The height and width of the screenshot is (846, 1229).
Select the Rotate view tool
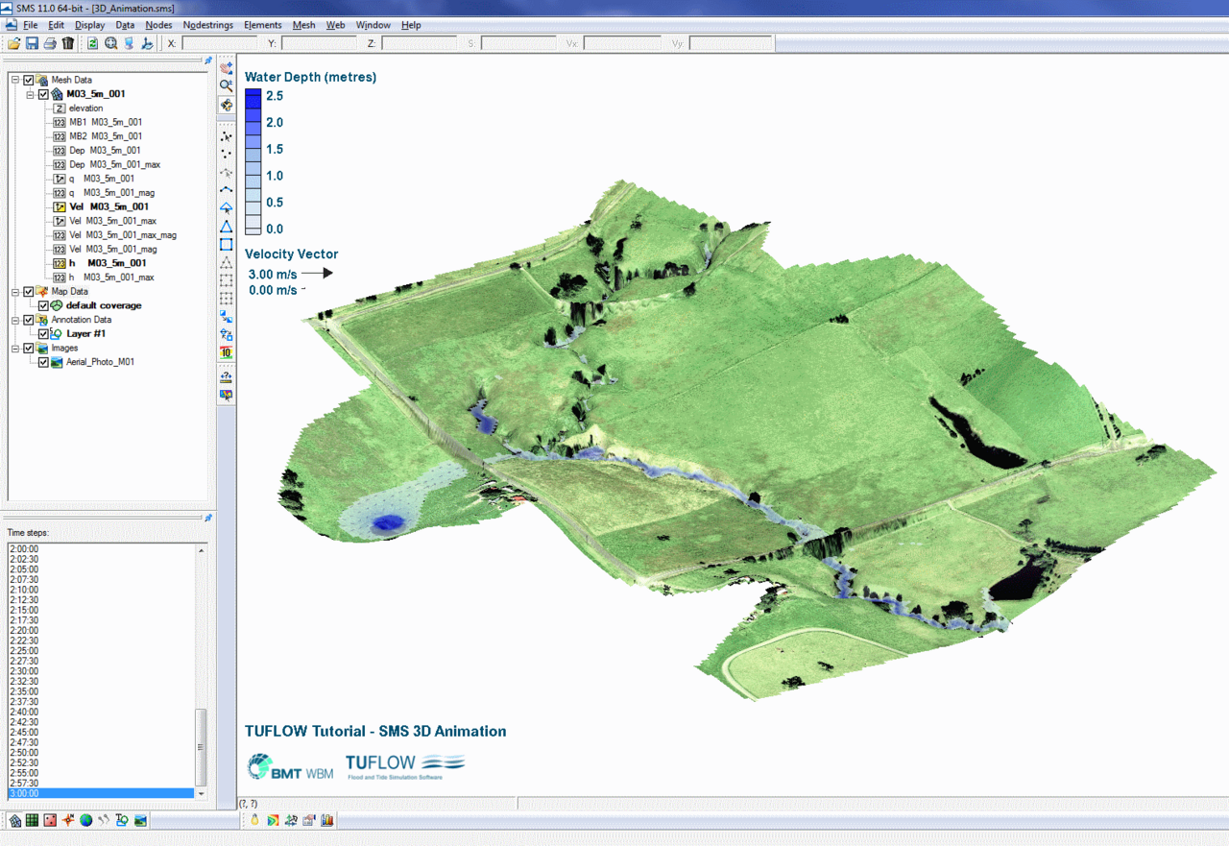[x=227, y=105]
